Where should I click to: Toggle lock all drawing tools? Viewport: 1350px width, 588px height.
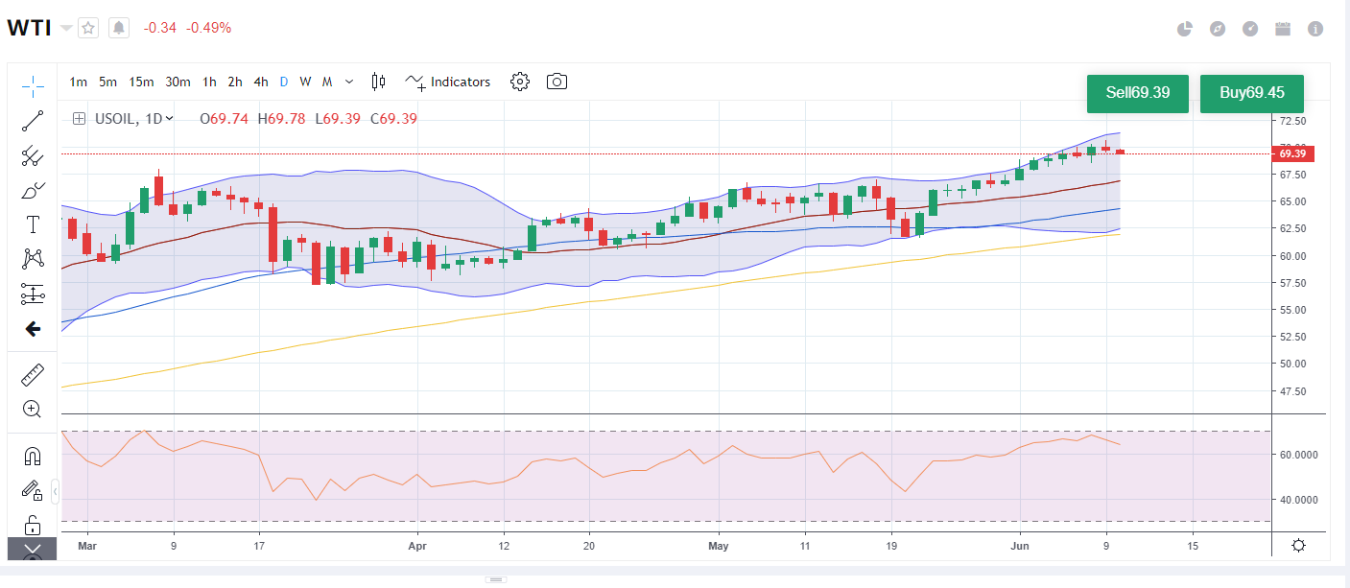pyautogui.click(x=33, y=525)
